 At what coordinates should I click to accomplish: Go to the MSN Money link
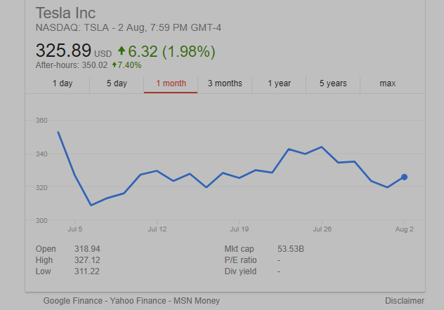196,300
